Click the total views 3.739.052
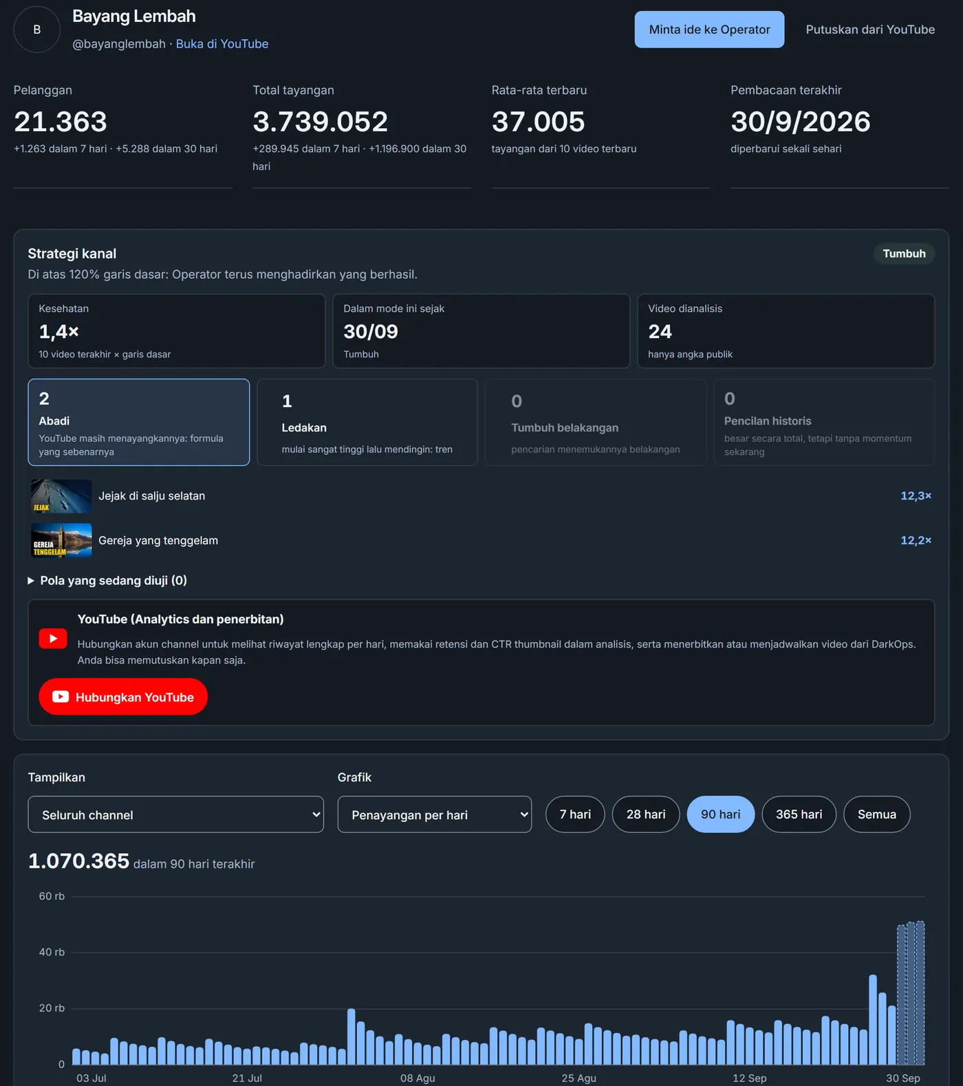The height and width of the screenshot is (1086, 963). coord(321,122)
